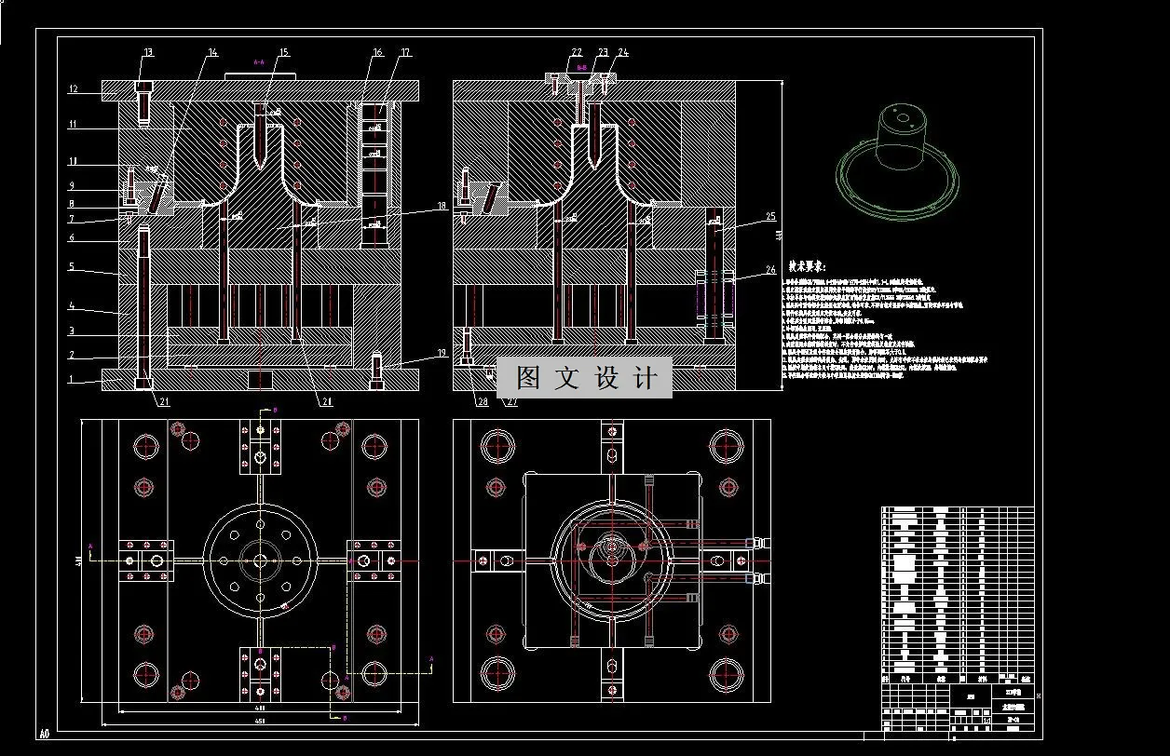Image resolution: width=1170 pixels, height=756 pixels.
Task: Select part callout number 12
Action: coord(72,90)
